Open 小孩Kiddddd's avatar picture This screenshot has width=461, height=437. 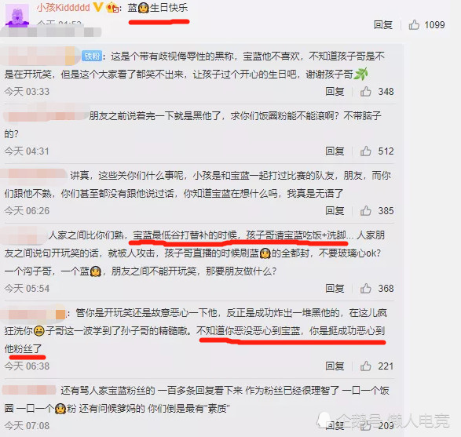(17, 15)
